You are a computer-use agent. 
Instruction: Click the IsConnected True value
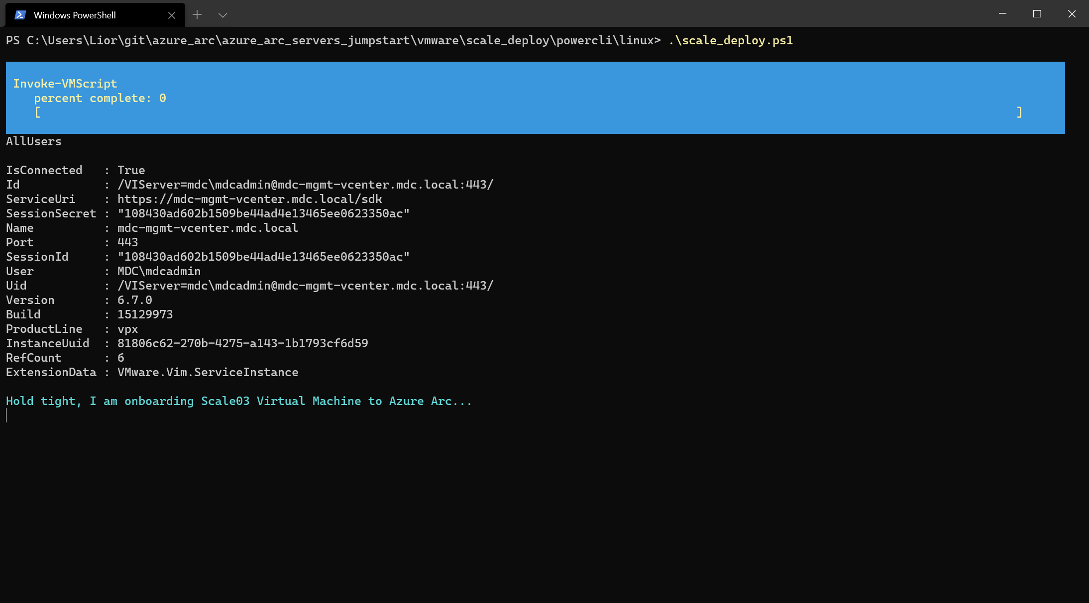[131, 170]
